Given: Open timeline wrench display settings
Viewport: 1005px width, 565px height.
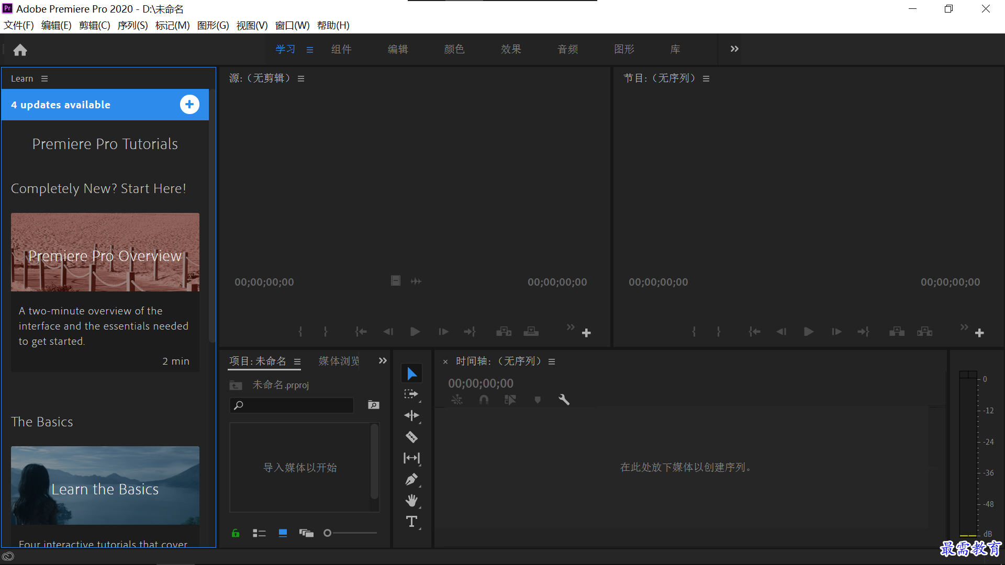Looking at the screenshot, I should click(x=564, y=400).
